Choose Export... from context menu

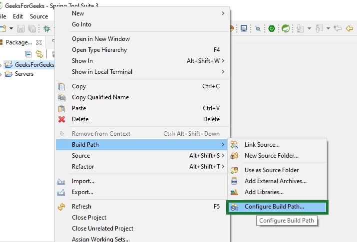143,192
